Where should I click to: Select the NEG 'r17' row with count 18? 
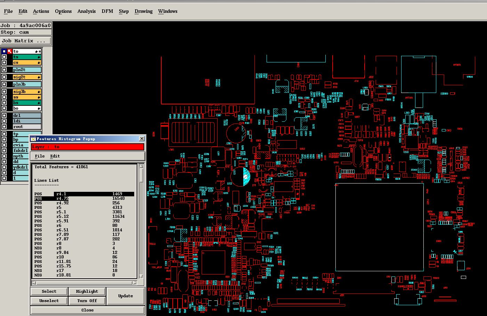pos(84,271)
